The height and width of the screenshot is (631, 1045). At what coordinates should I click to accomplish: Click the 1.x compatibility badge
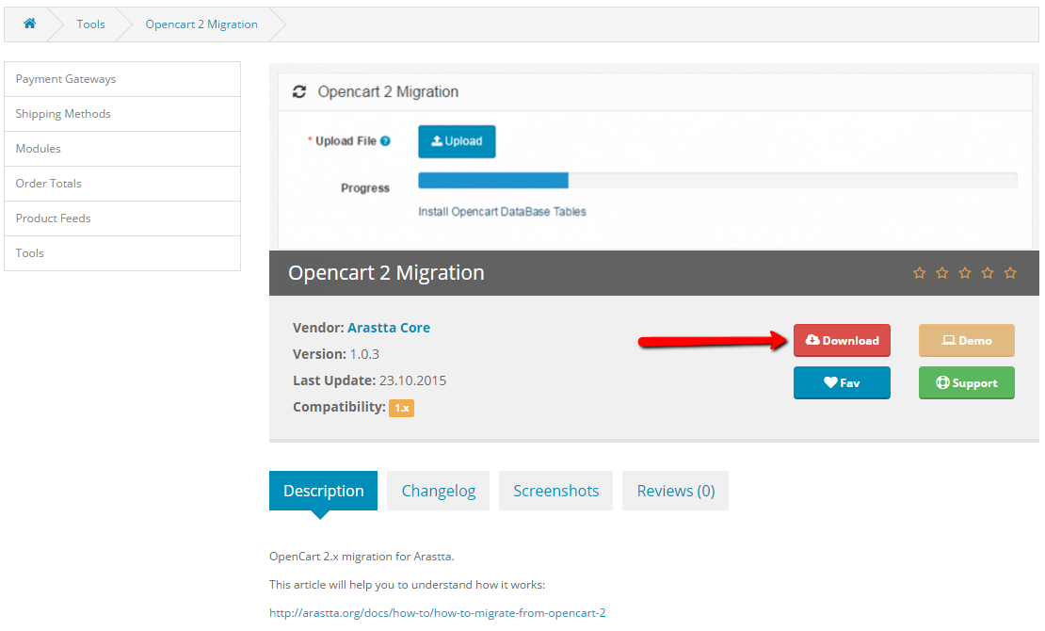tap(401, 408)
